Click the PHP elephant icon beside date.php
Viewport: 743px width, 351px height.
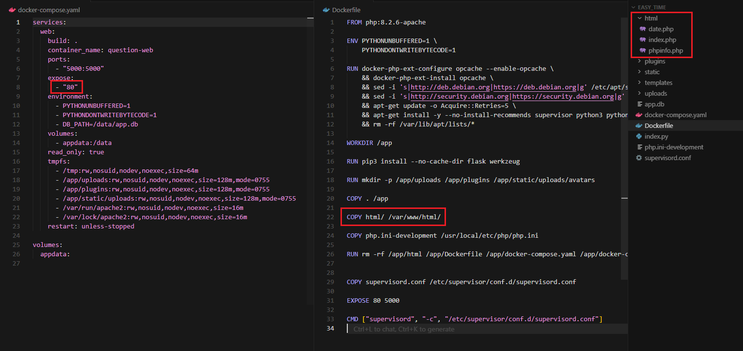(643, 29)
